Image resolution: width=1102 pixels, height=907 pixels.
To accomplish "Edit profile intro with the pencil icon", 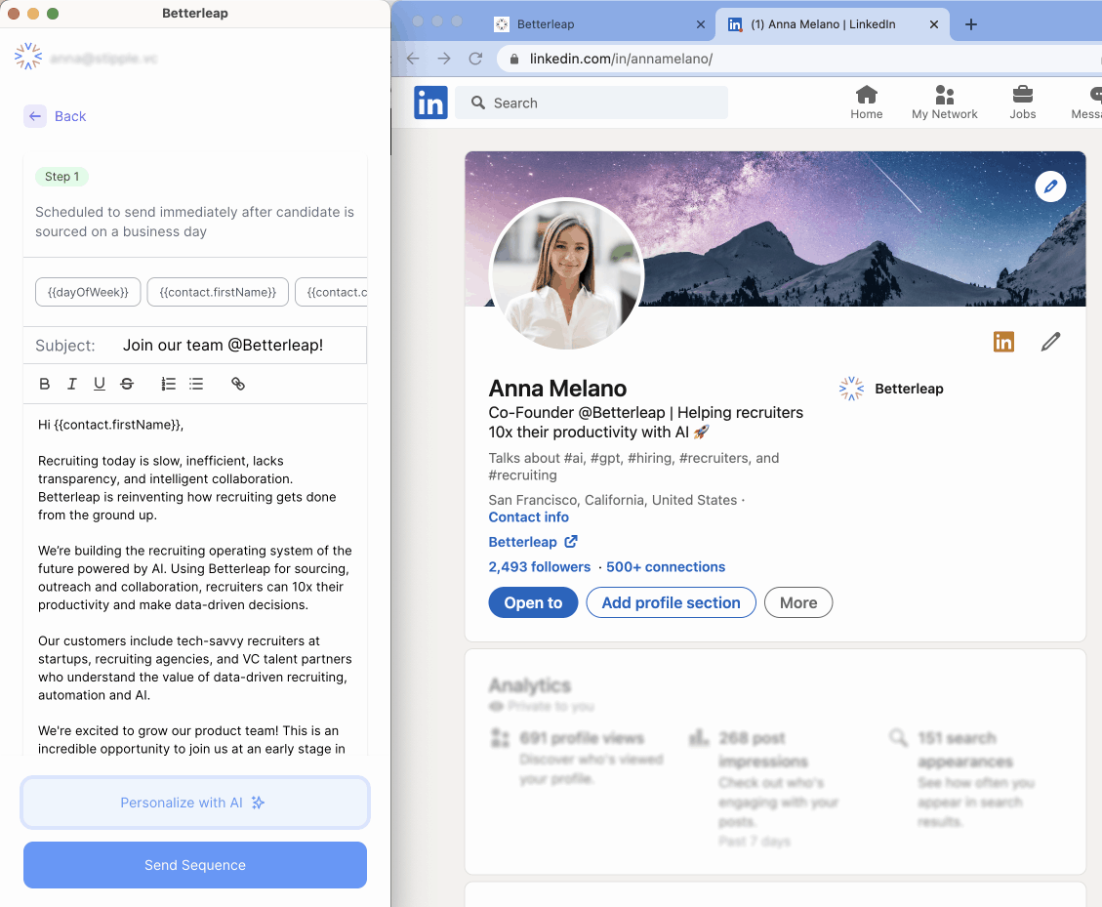I will coord(1050,342).
